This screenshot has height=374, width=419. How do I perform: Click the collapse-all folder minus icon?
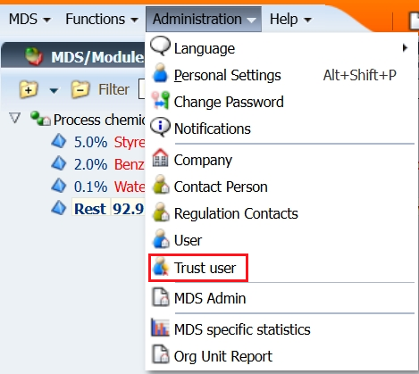click(x=80, y=89)
